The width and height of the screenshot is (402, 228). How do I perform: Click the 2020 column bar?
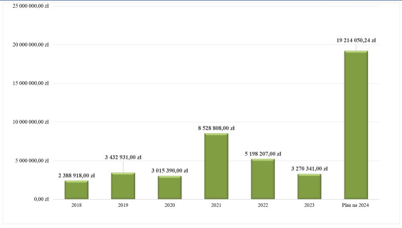[170, 187]
